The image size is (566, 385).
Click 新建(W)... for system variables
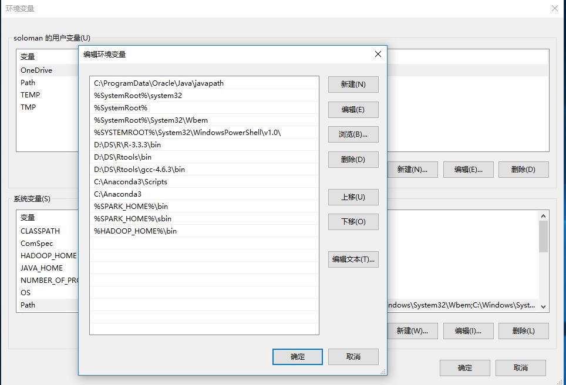pos(412,331)
